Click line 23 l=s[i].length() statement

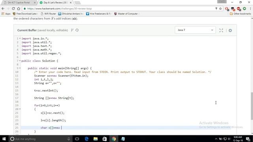pos(53,120)
